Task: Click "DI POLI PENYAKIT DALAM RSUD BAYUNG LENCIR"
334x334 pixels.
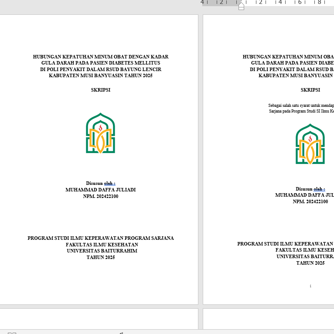Action: 101,69
